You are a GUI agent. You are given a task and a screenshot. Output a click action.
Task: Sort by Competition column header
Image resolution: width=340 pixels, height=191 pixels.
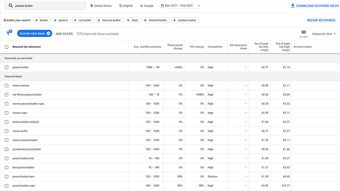point(215,47)
